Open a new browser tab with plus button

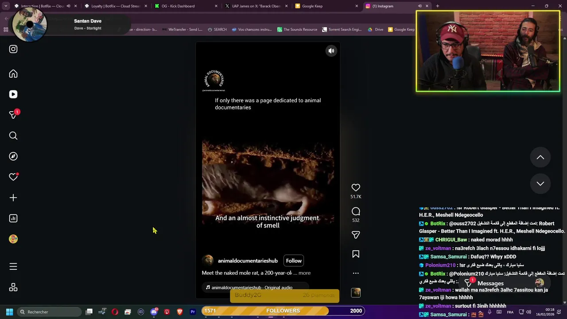(438, 6)
